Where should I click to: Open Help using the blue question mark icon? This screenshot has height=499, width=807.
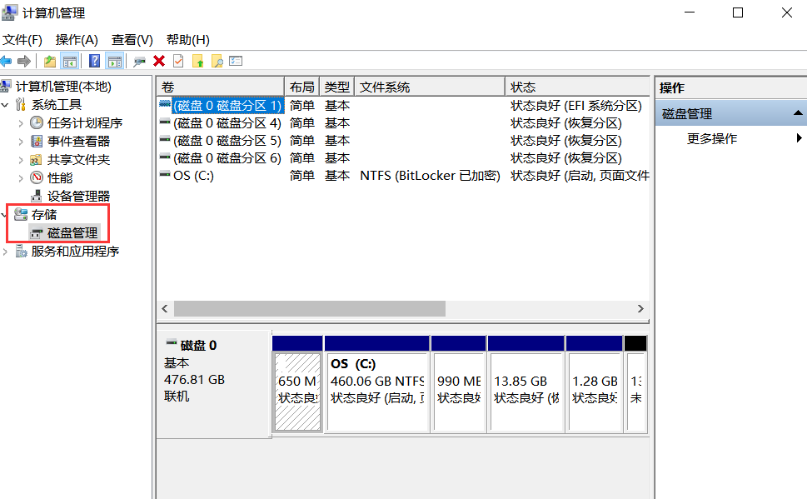(94, 60)
